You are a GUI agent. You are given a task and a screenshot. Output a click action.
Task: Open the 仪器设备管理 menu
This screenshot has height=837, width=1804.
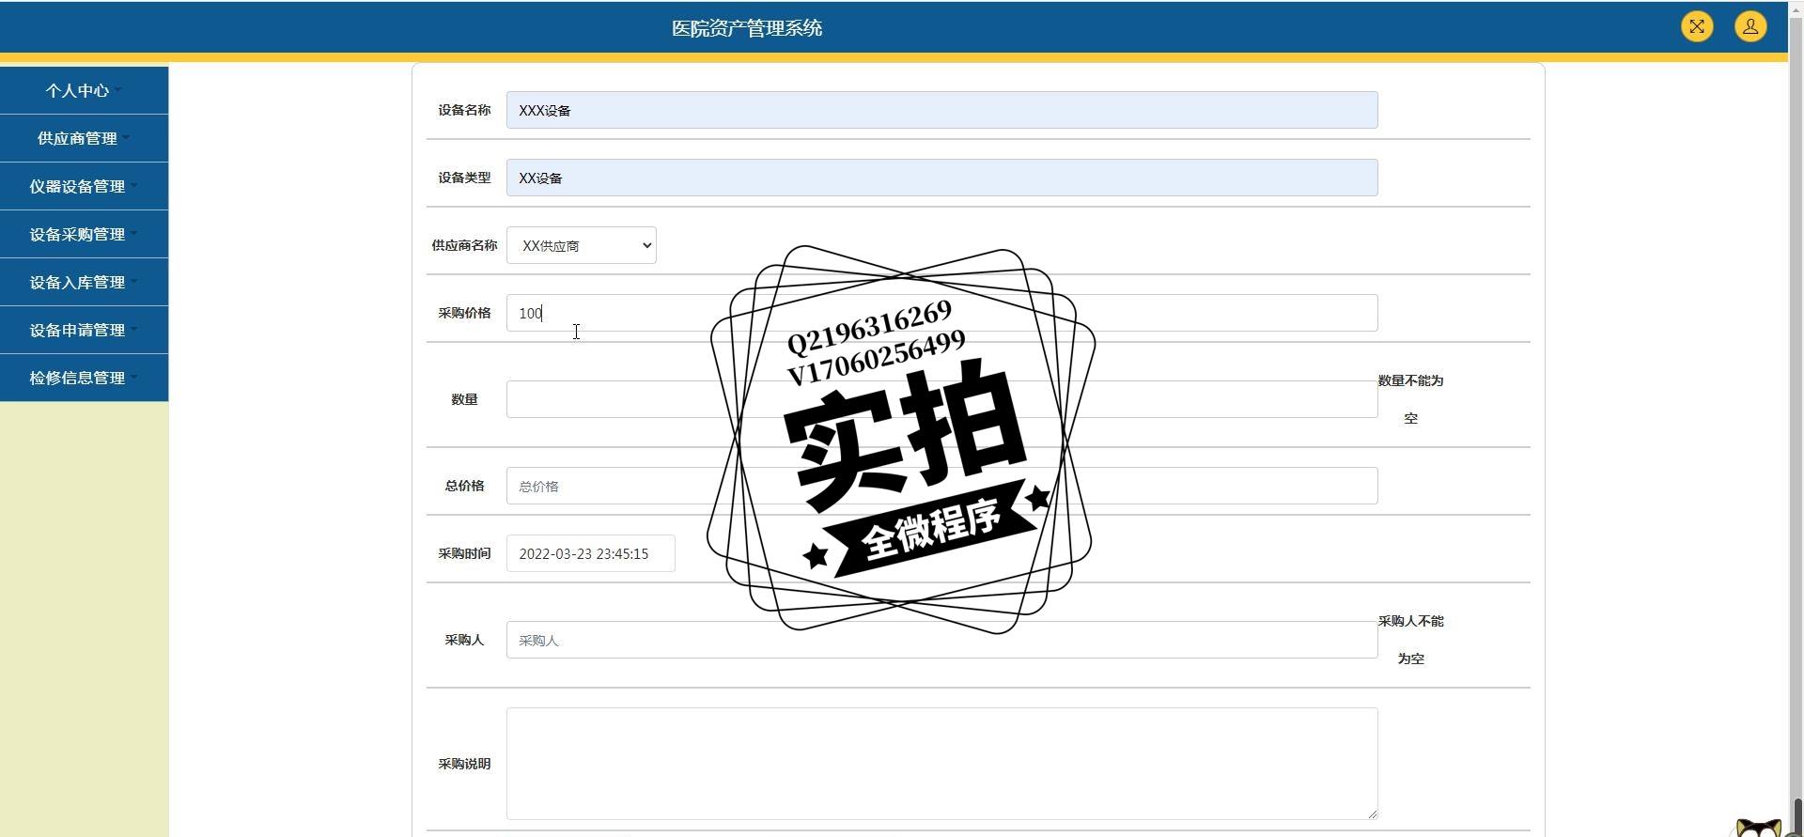pyautogui.click(x=84, y=186)
